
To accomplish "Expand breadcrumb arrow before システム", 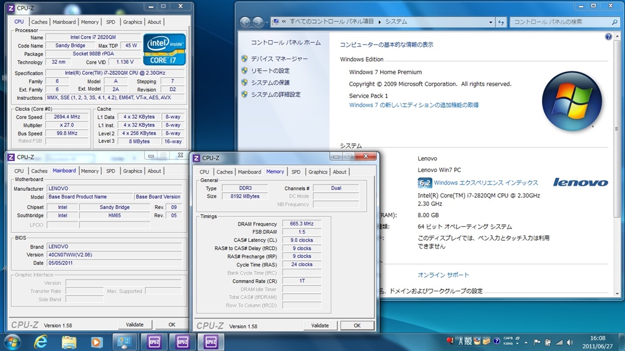I will click(380, 22).
